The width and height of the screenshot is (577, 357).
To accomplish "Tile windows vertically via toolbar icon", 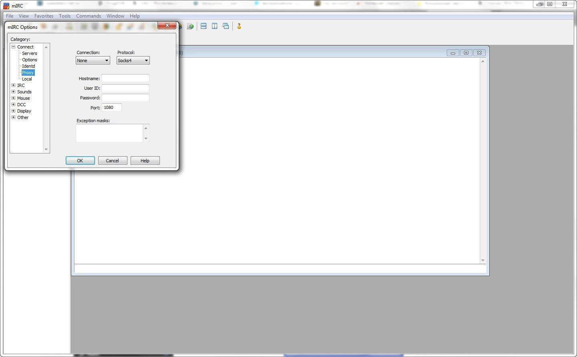I will pos(215,26).
